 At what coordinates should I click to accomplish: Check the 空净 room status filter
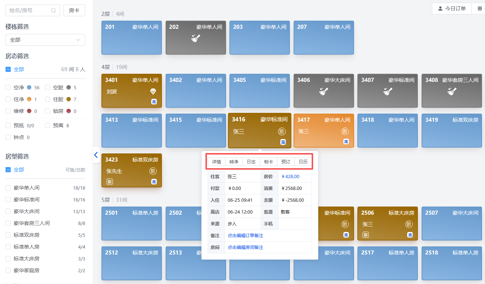(x=8, y=88)
